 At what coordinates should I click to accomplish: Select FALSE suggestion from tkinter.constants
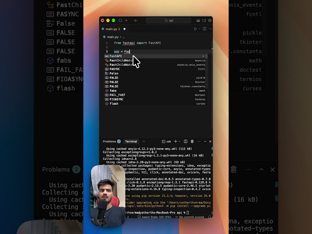click(x=156, y=86)
